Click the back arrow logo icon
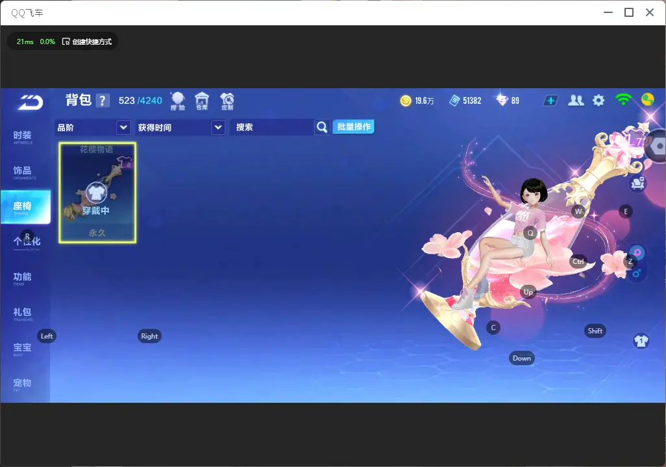This screenshot has height=467, width=666. 31,102
